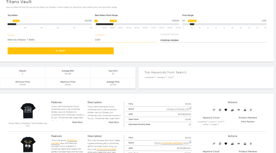Check trademark TM icon for first product
The image size is (276, 153).
tap(239, 110)
